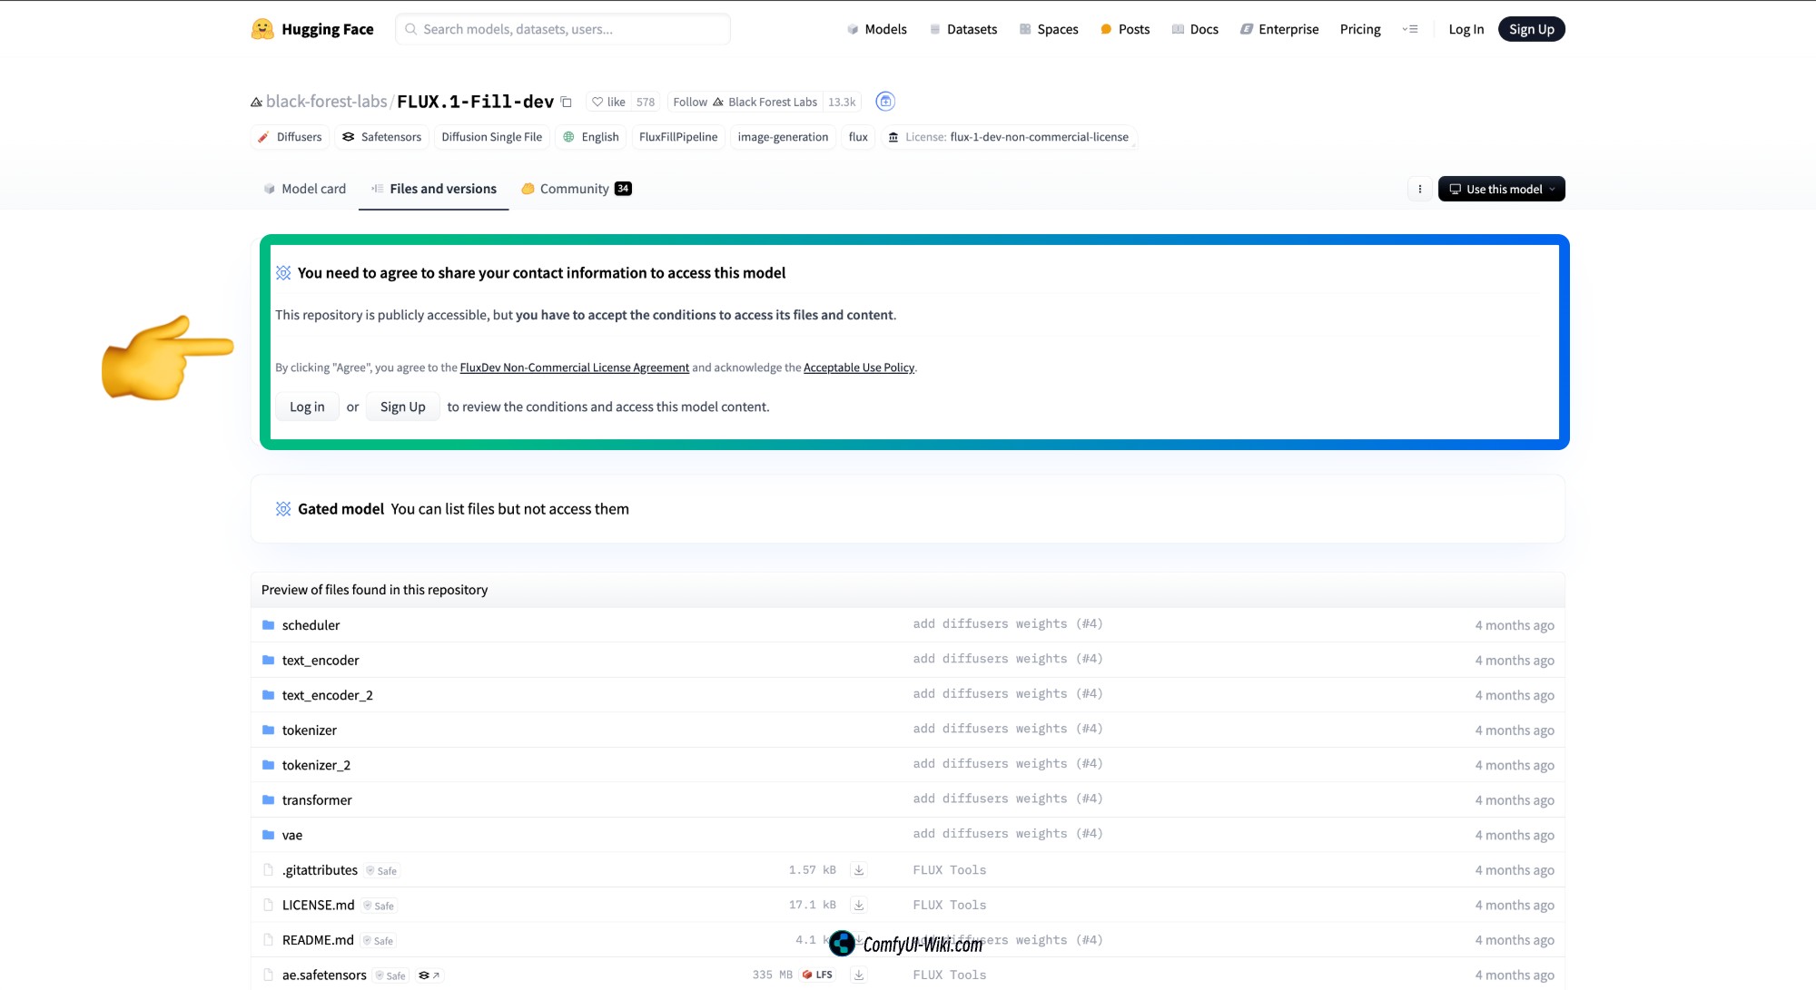This screenshot has width=1816, height=990.
Task: Go to Datasets in top navigation
Action: [x=962, y=29]
